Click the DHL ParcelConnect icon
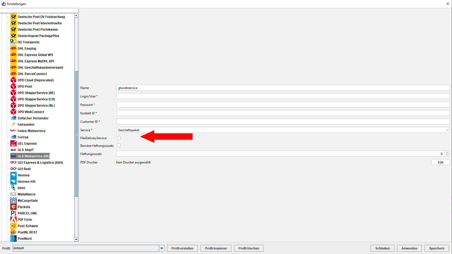This screenshot has width=452, height=254. [13, 74]
